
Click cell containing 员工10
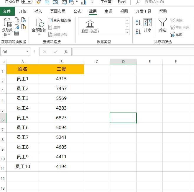click(23, 167)
